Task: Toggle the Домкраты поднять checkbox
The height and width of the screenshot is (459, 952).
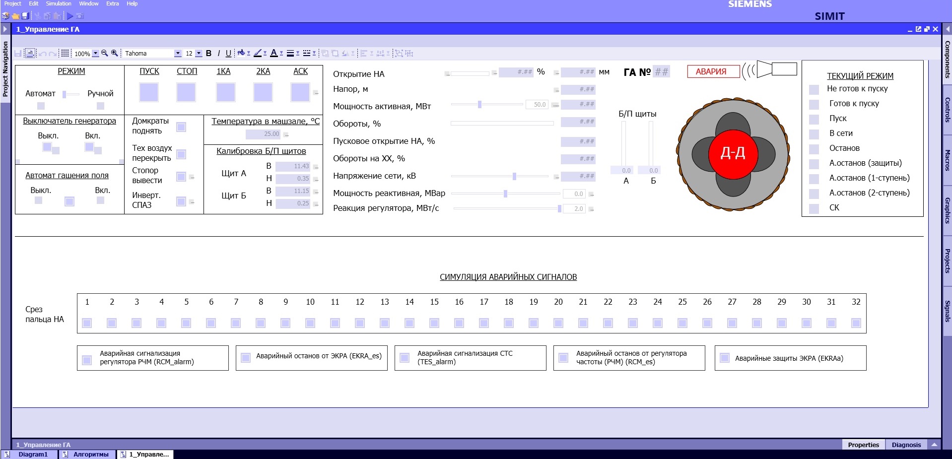Action: pyautogui.click(x=181, y=127)
